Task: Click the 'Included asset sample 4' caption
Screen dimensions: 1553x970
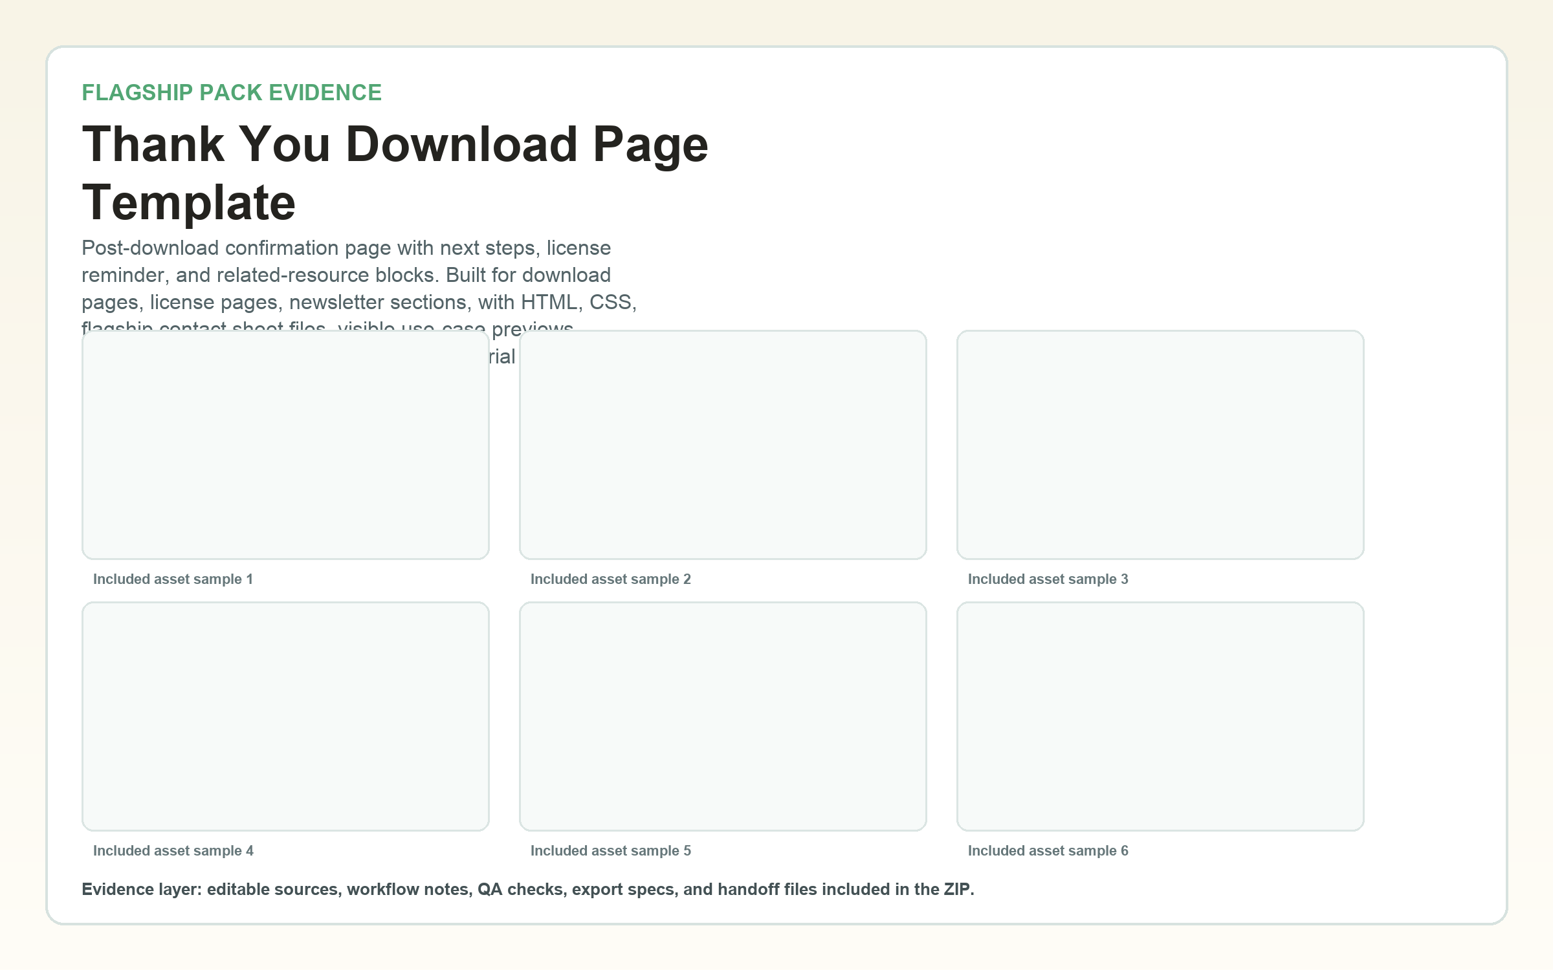Action: [x=173, y=851]
